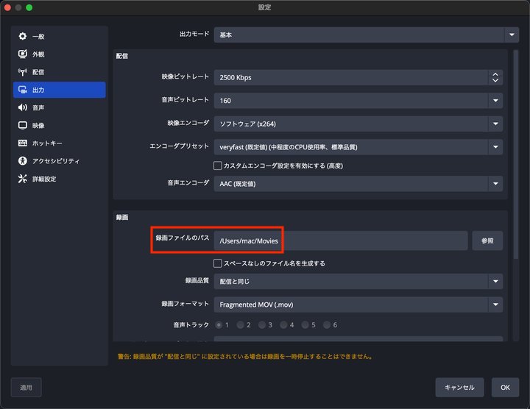
Task: Click the キャンセル button
Action: click(x=459, y=387)
